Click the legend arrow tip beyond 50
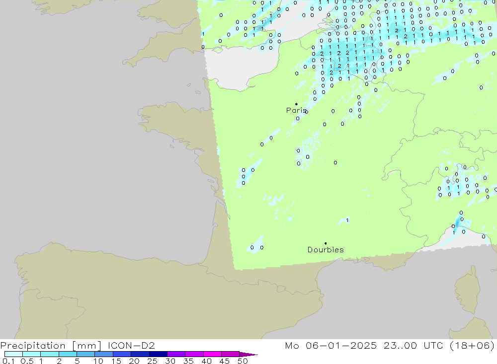This screenshot has height=364, width=497. point(249,354)
